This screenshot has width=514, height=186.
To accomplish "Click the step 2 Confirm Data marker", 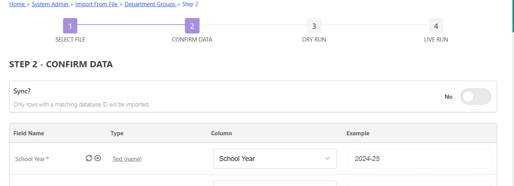I will pos(192,26).
